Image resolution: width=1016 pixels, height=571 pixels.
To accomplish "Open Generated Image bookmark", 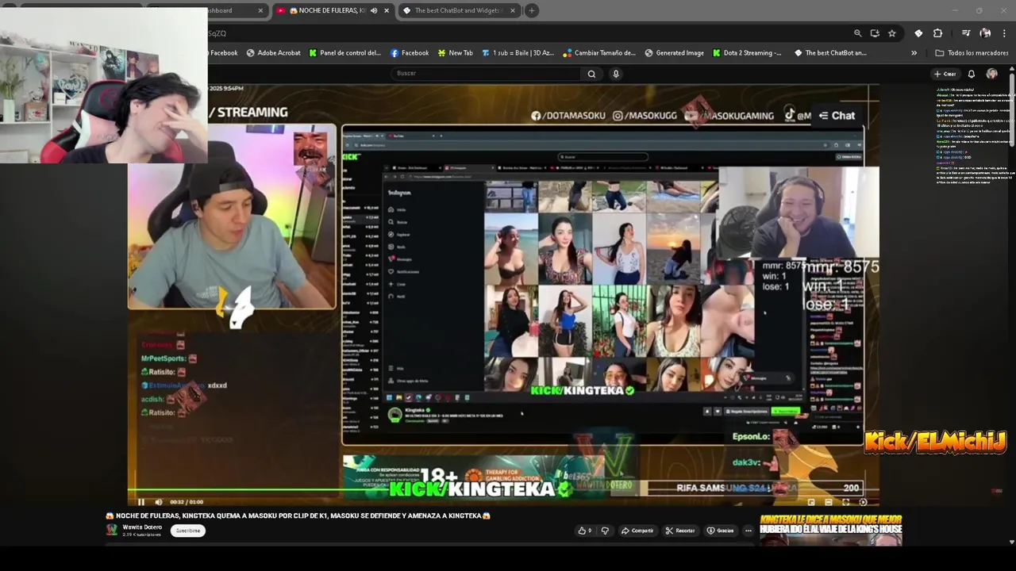I will 674,53.
